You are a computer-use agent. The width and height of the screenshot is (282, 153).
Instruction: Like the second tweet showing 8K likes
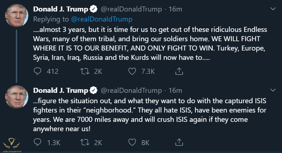point(132,142)
